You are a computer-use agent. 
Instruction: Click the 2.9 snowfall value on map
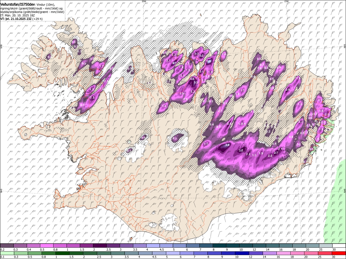coord(288,90)
